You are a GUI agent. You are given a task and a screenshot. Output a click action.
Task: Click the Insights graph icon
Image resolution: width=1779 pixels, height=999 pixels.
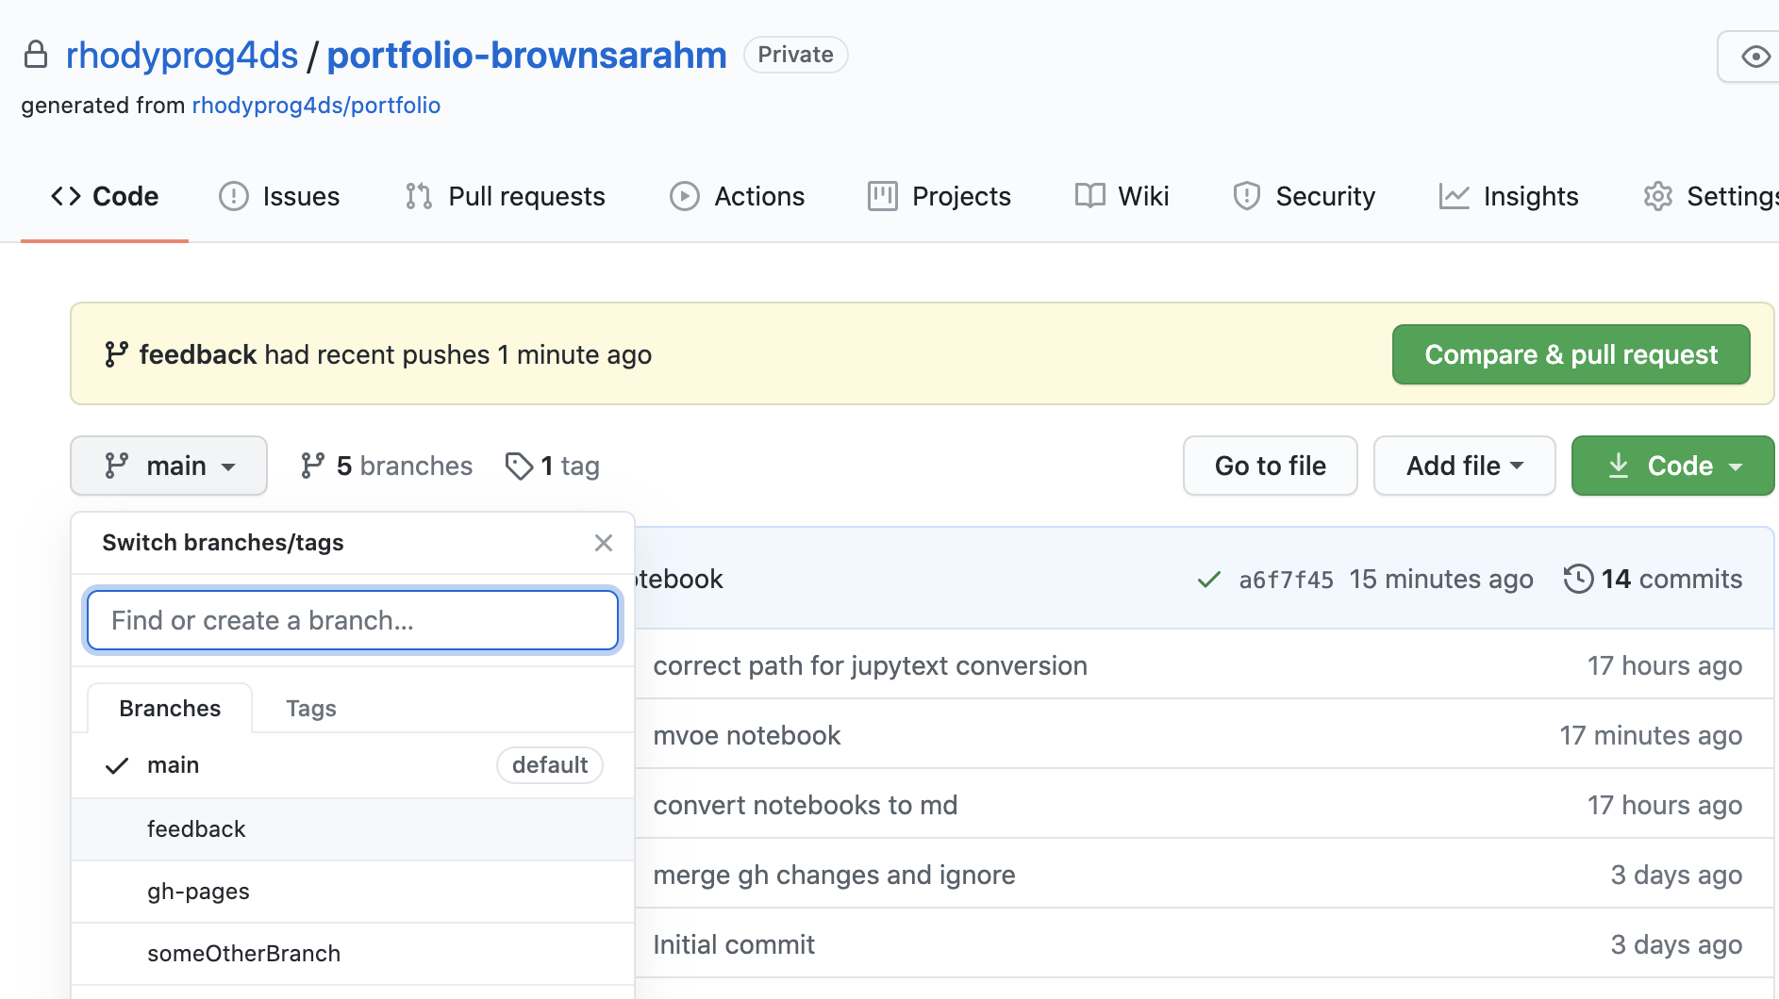click(x=1454, y=196)
